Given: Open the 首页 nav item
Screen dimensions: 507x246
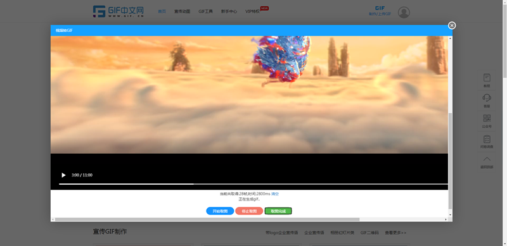Looking at the screenshot, I should (162, 11).
